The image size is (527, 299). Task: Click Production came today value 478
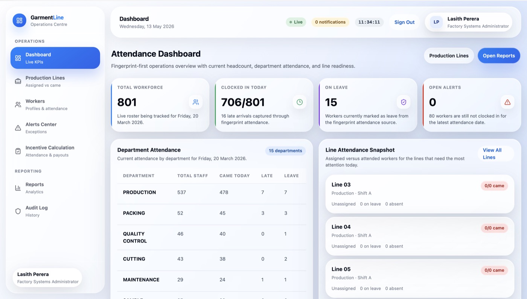point(224,192)
